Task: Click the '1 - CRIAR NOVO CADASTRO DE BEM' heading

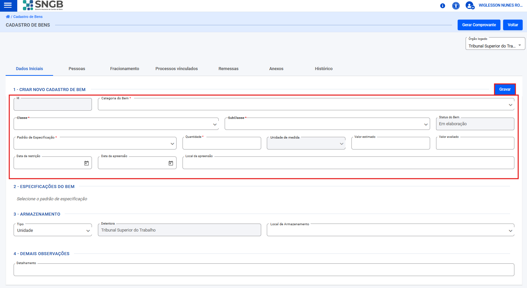Action: [x=49, y=90]
